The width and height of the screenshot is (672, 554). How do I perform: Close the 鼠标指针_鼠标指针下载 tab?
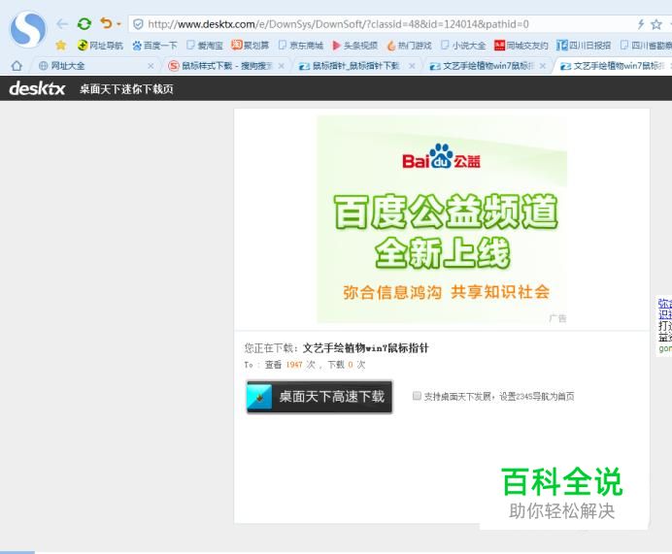412,66
